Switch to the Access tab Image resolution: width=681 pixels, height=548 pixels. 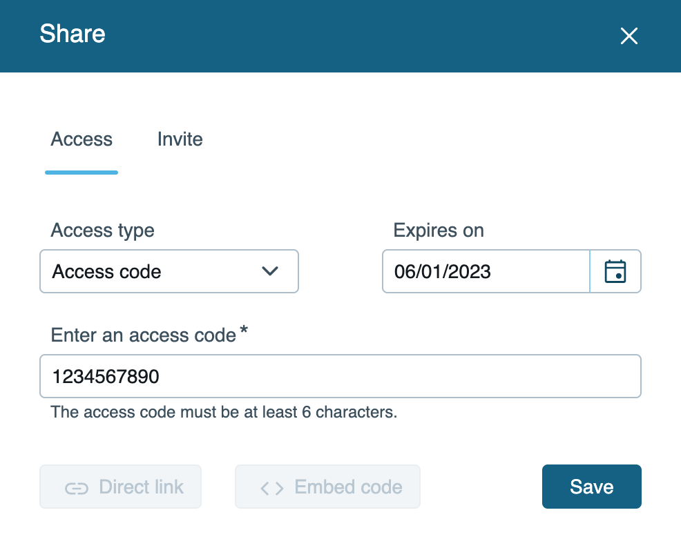(x=81, y=139)
